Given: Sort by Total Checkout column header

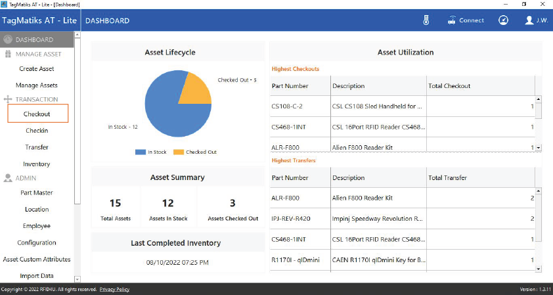Looking at the screenshot, I should [449, 86].
